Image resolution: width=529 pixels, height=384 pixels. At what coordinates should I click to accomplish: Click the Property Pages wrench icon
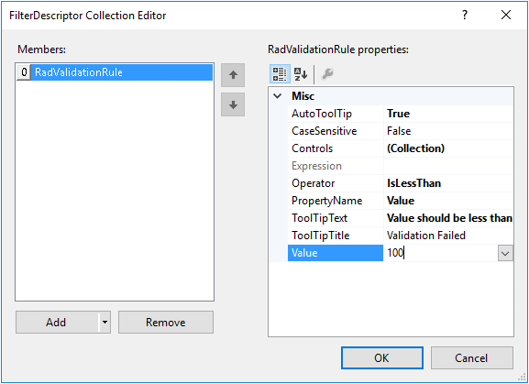(327, 74)
